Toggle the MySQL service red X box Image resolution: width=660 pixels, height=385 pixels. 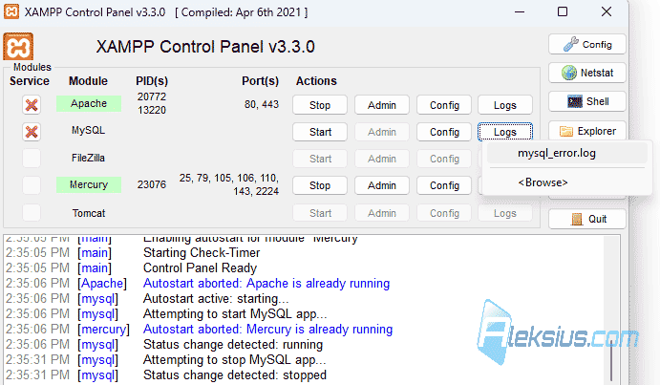[x=32, y=132]
